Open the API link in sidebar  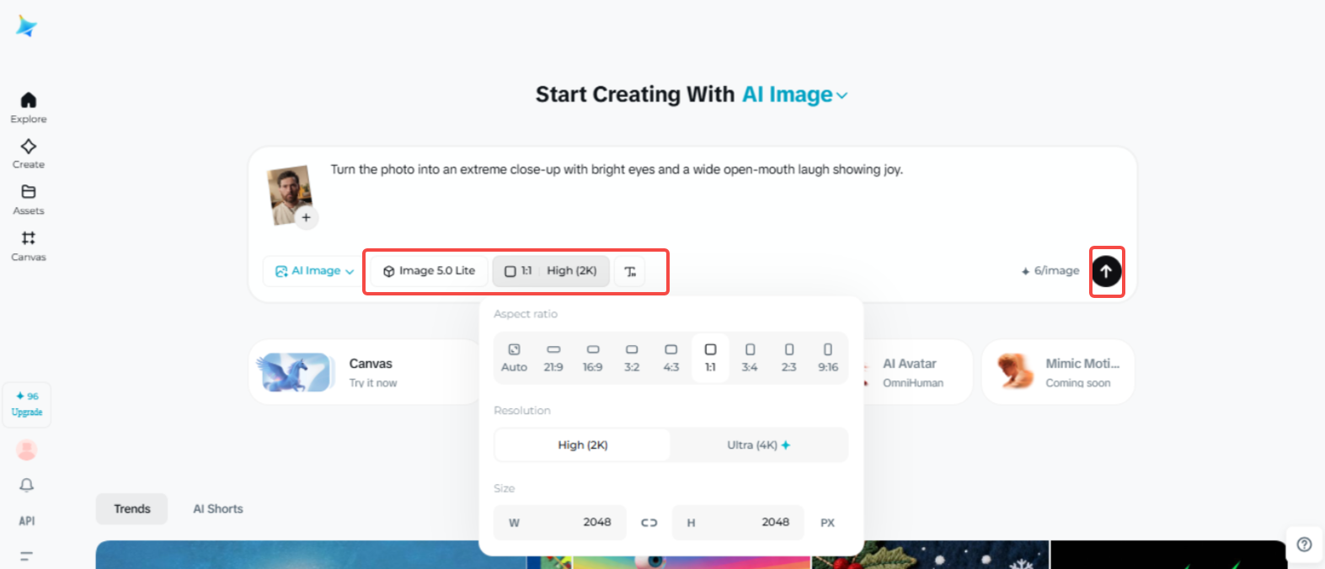point(27,521)
